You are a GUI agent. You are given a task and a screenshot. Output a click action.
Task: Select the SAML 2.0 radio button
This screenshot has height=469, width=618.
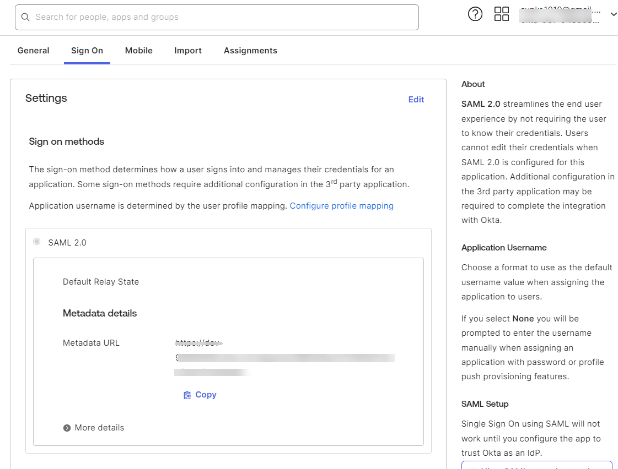37,242
